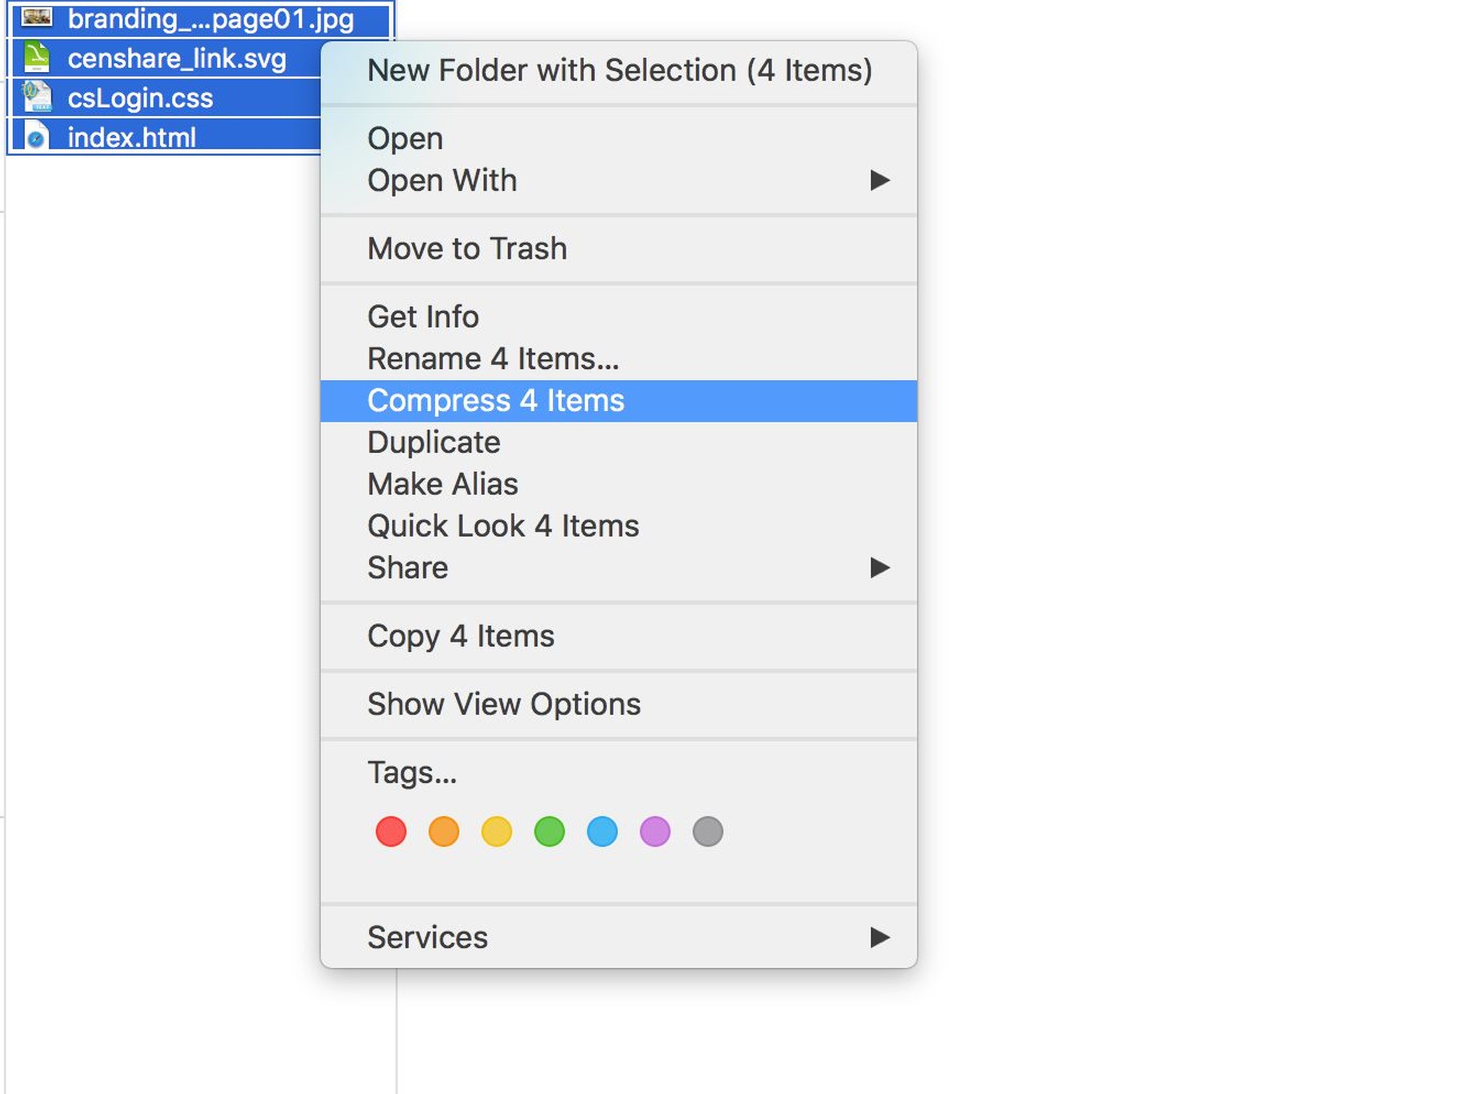This screenshot has width=1459, height=1094.
Task: Click the censhare_link.svg file icon
Action: [x=36, y=58]
